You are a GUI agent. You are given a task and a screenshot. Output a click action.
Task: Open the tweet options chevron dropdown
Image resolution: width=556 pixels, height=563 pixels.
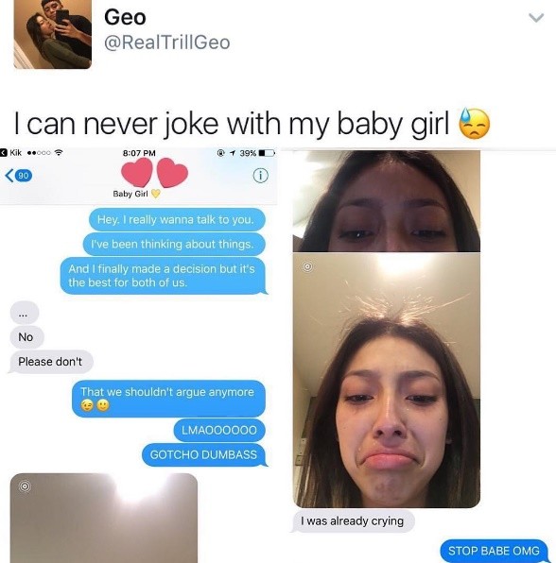click(536, 18)
